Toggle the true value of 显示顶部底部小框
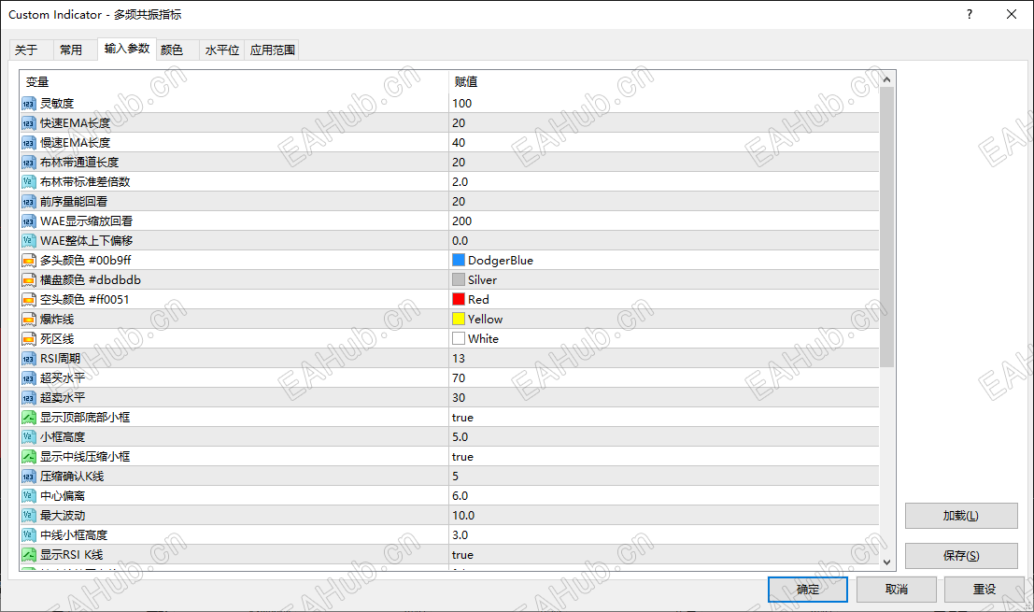Screen dimensions: 1034x612 (x=463, y=418)
